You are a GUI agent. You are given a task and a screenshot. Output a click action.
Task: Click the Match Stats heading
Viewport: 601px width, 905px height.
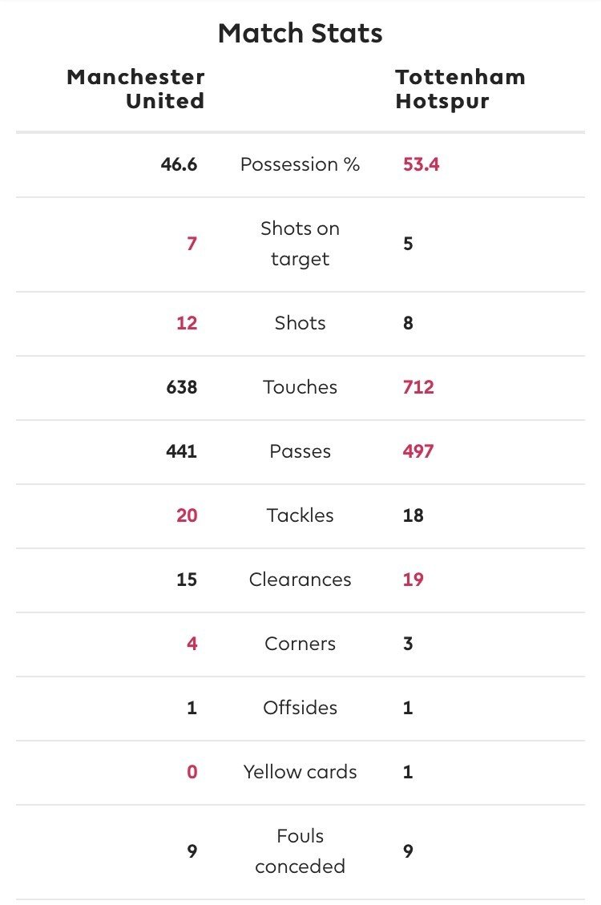click(x=300, y=34)
